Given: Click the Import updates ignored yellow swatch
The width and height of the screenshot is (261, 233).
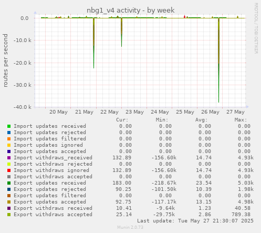Looking at the screenshot, I should click(x=9, y=145).
